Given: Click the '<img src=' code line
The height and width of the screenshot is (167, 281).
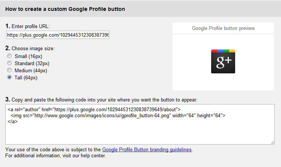Looking at the screenshot, I should coord(118,116).
